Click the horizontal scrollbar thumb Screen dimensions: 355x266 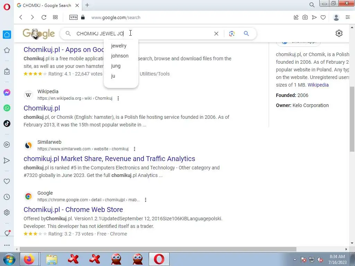tap(158, 249)
